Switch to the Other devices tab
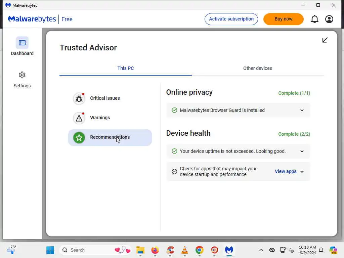Image resolution: width=344 pixels, height=258 pixels. pyautogui.click(x=258, y=68)
